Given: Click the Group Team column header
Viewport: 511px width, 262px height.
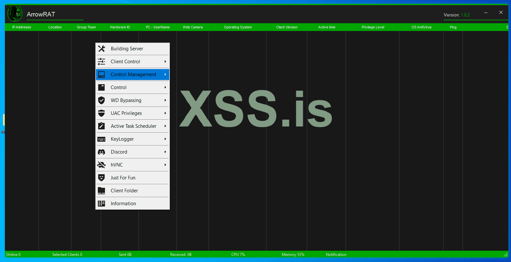Looking at the screenshot, I should 86,27.
